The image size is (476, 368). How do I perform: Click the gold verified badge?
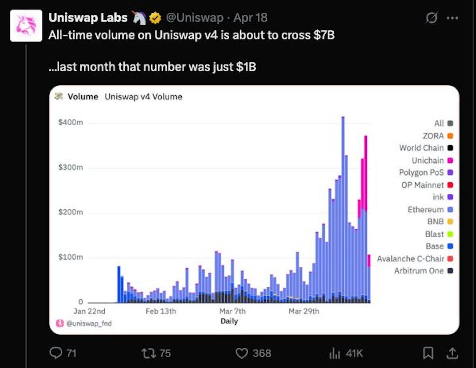pyautogui.click(x=155, y=18)
